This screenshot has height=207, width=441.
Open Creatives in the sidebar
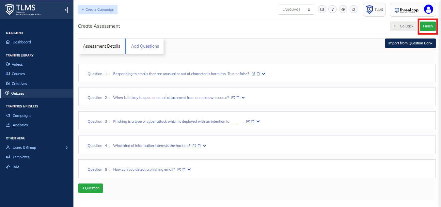point(19,84)
